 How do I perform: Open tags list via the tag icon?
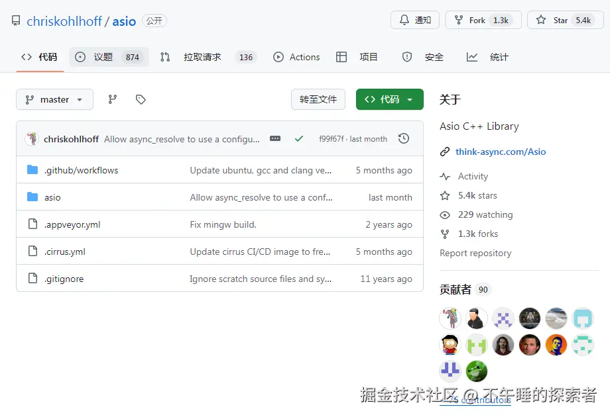[x=140, y=99]
